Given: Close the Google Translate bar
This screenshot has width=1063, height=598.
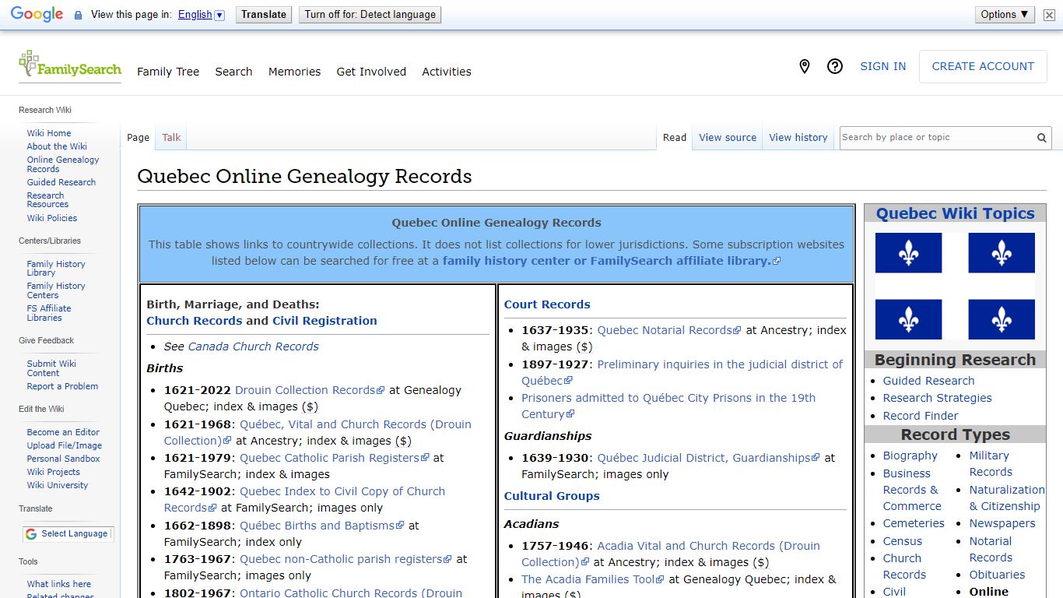Looking at the screenshot, I should [1050, 15].
